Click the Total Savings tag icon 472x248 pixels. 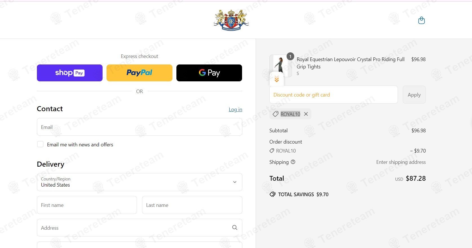[x=272, y=194]
